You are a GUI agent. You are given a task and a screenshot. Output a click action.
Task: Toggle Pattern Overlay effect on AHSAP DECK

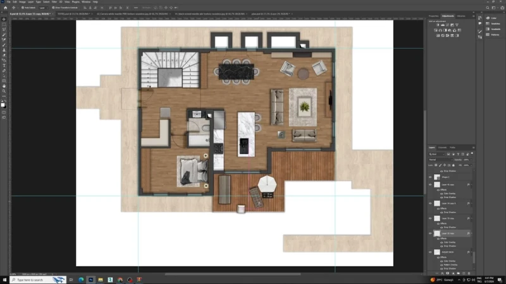[x=441, y=264]
